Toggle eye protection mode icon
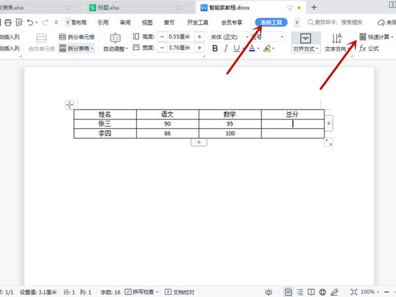 (269, 292)
